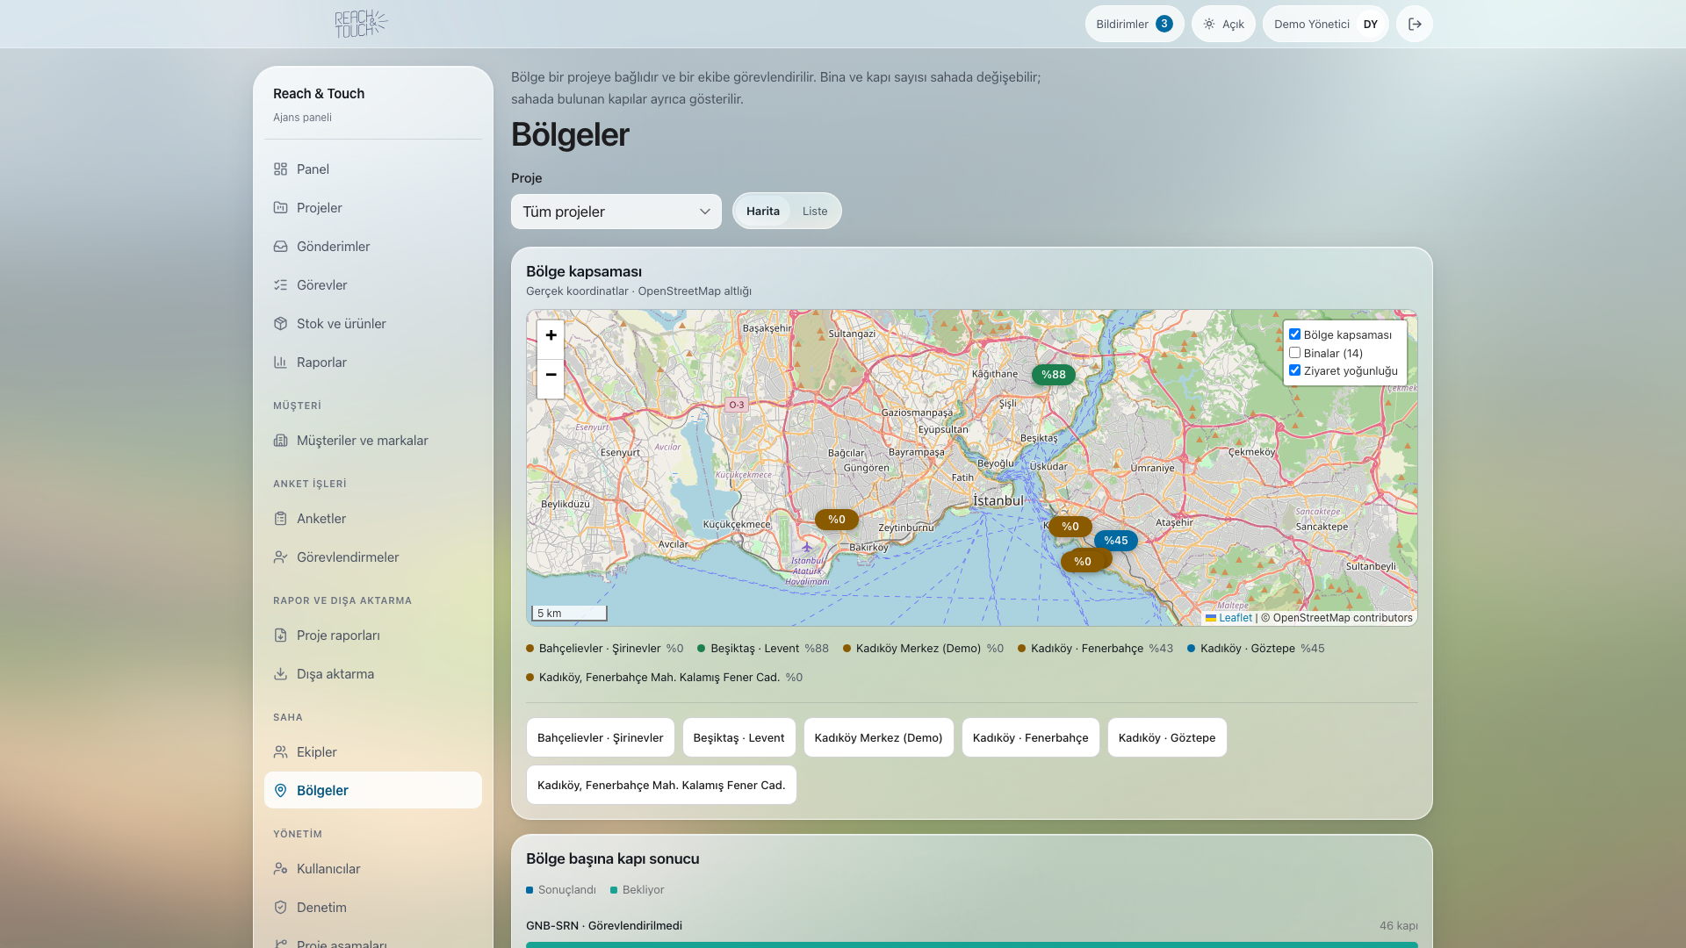
Task: Select Kadıköy · Fenerbahçe region button
Action: [1031, 737]
